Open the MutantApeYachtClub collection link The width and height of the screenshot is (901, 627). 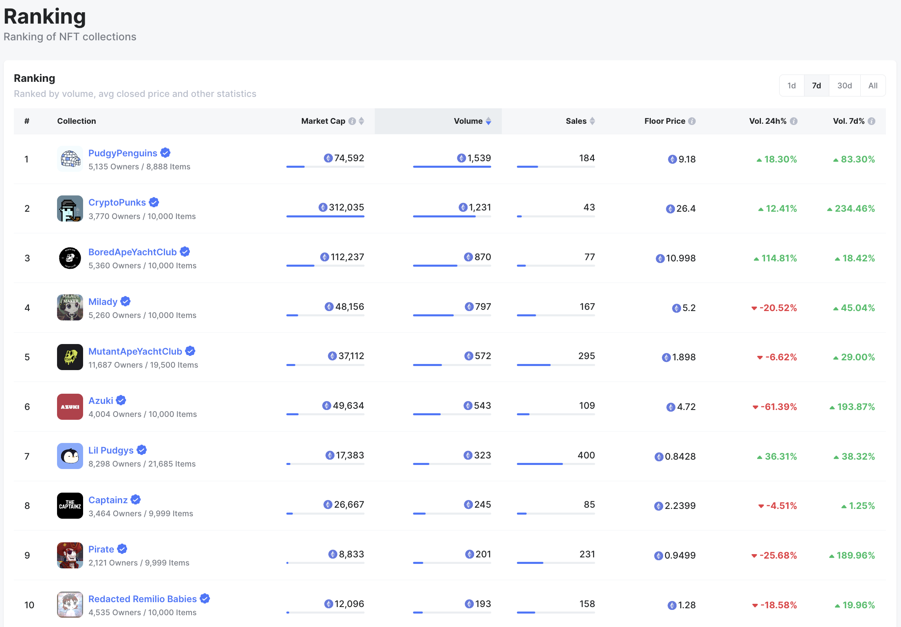tap(135, 351)
